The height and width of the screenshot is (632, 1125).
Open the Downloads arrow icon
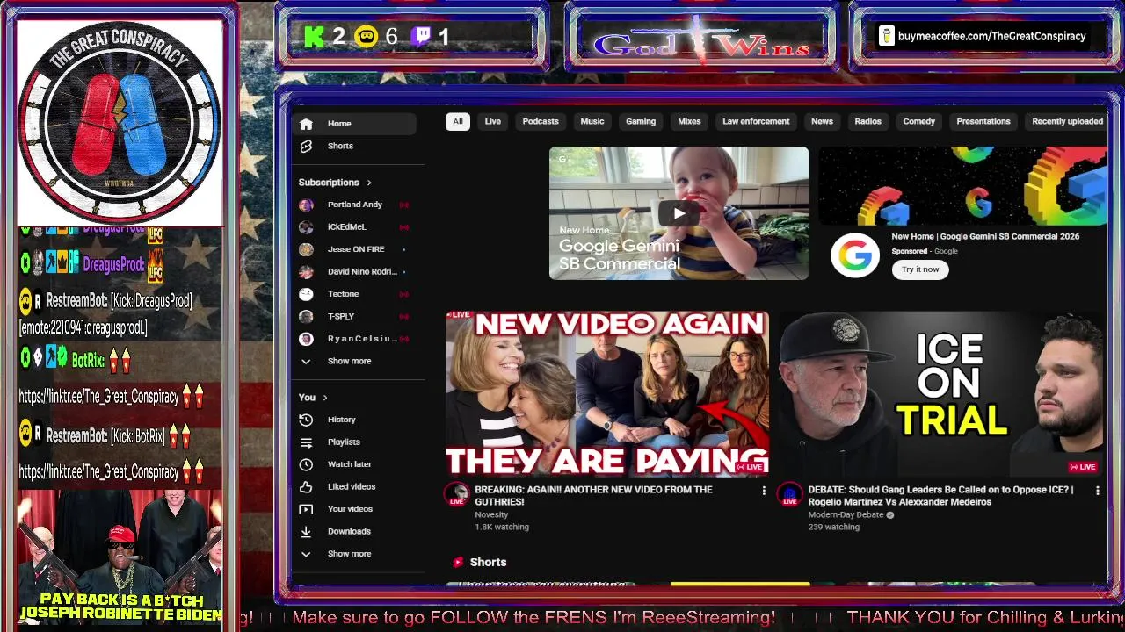pos(306,531)
